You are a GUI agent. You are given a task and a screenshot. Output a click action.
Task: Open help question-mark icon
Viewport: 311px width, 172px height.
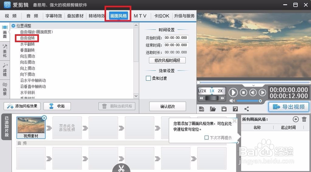(x=235, y=109)
